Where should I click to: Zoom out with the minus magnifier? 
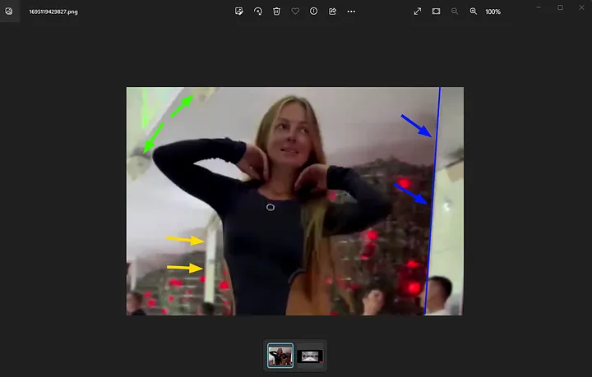pyautogui.click(x=455, y=11)
